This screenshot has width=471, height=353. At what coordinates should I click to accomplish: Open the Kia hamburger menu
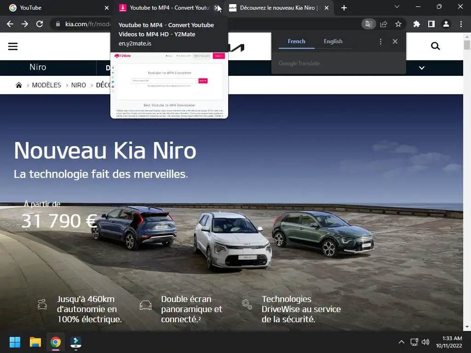point(13,46)
